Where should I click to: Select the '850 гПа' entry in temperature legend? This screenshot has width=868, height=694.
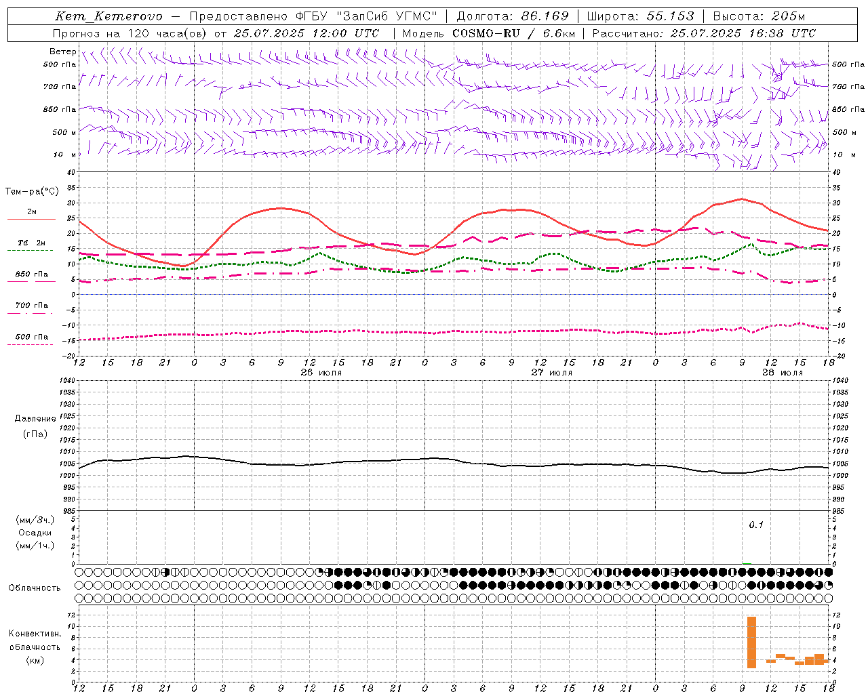[x=32, y=274]
